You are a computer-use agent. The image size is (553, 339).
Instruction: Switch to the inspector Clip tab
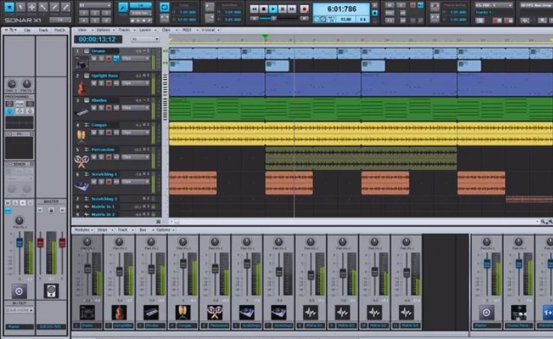(27, 30)
